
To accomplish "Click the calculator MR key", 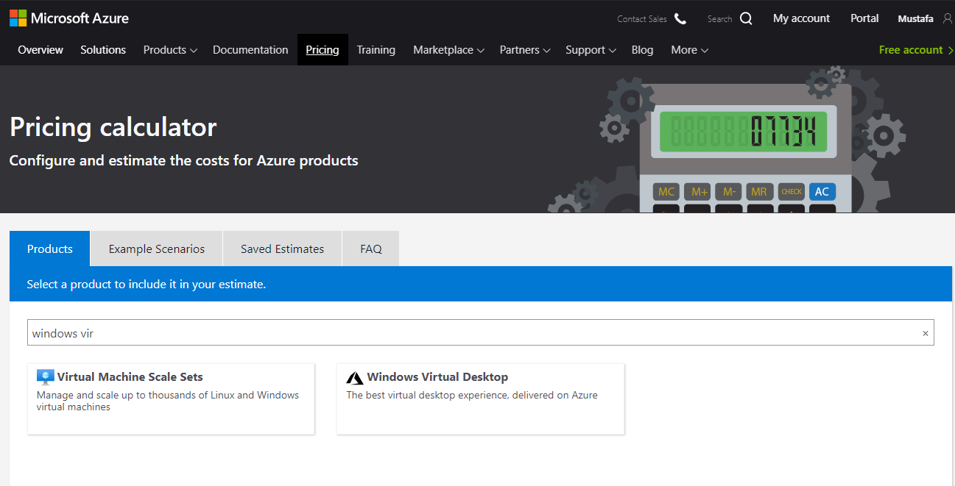I will (759, 192).
